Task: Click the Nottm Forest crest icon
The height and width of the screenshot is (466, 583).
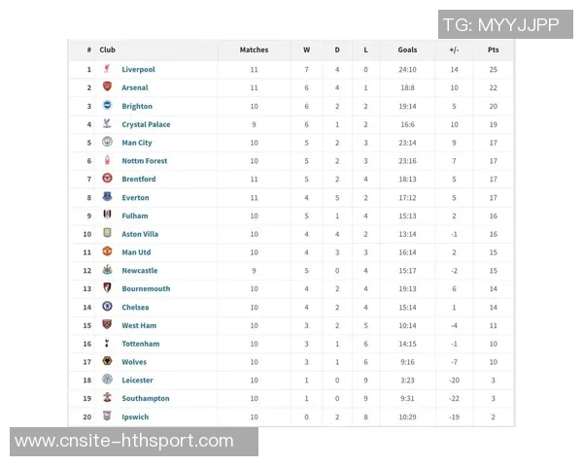Action: [107, 161]
